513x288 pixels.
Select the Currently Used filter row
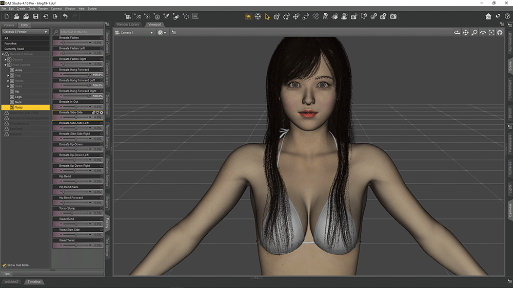[x=26, y=49]
